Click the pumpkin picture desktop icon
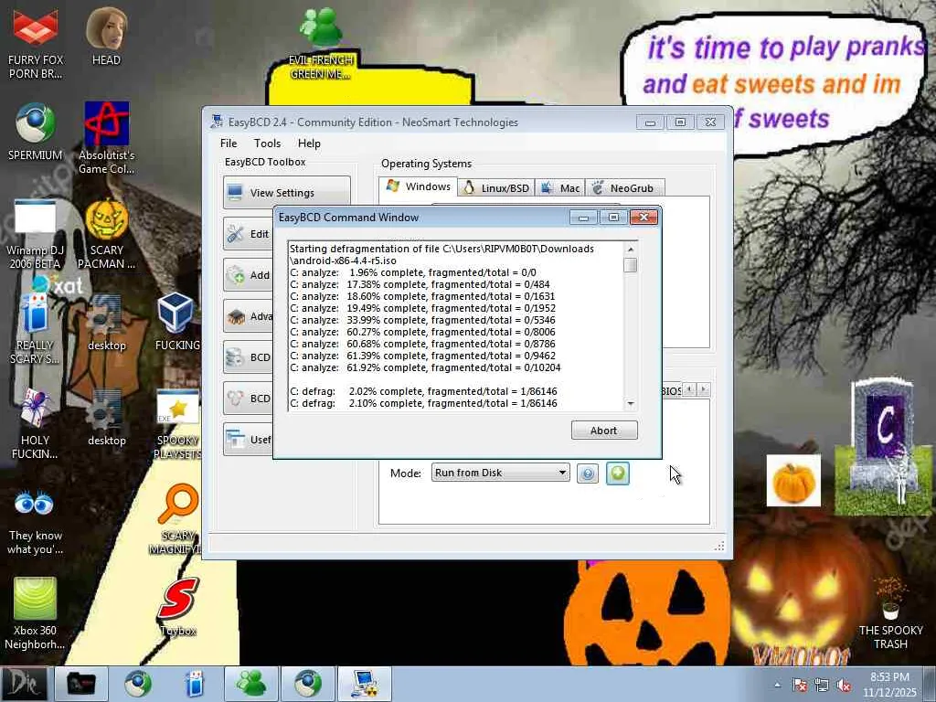936x702 pixels. pos(793,481)
